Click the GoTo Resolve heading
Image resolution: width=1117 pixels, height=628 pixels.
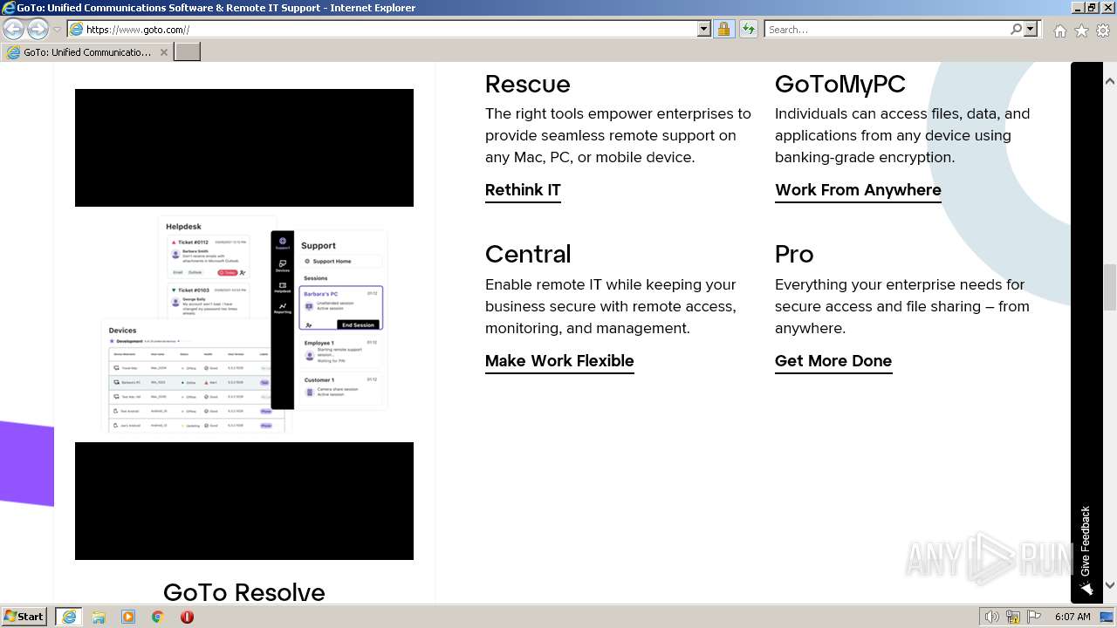tap(244, 592)
